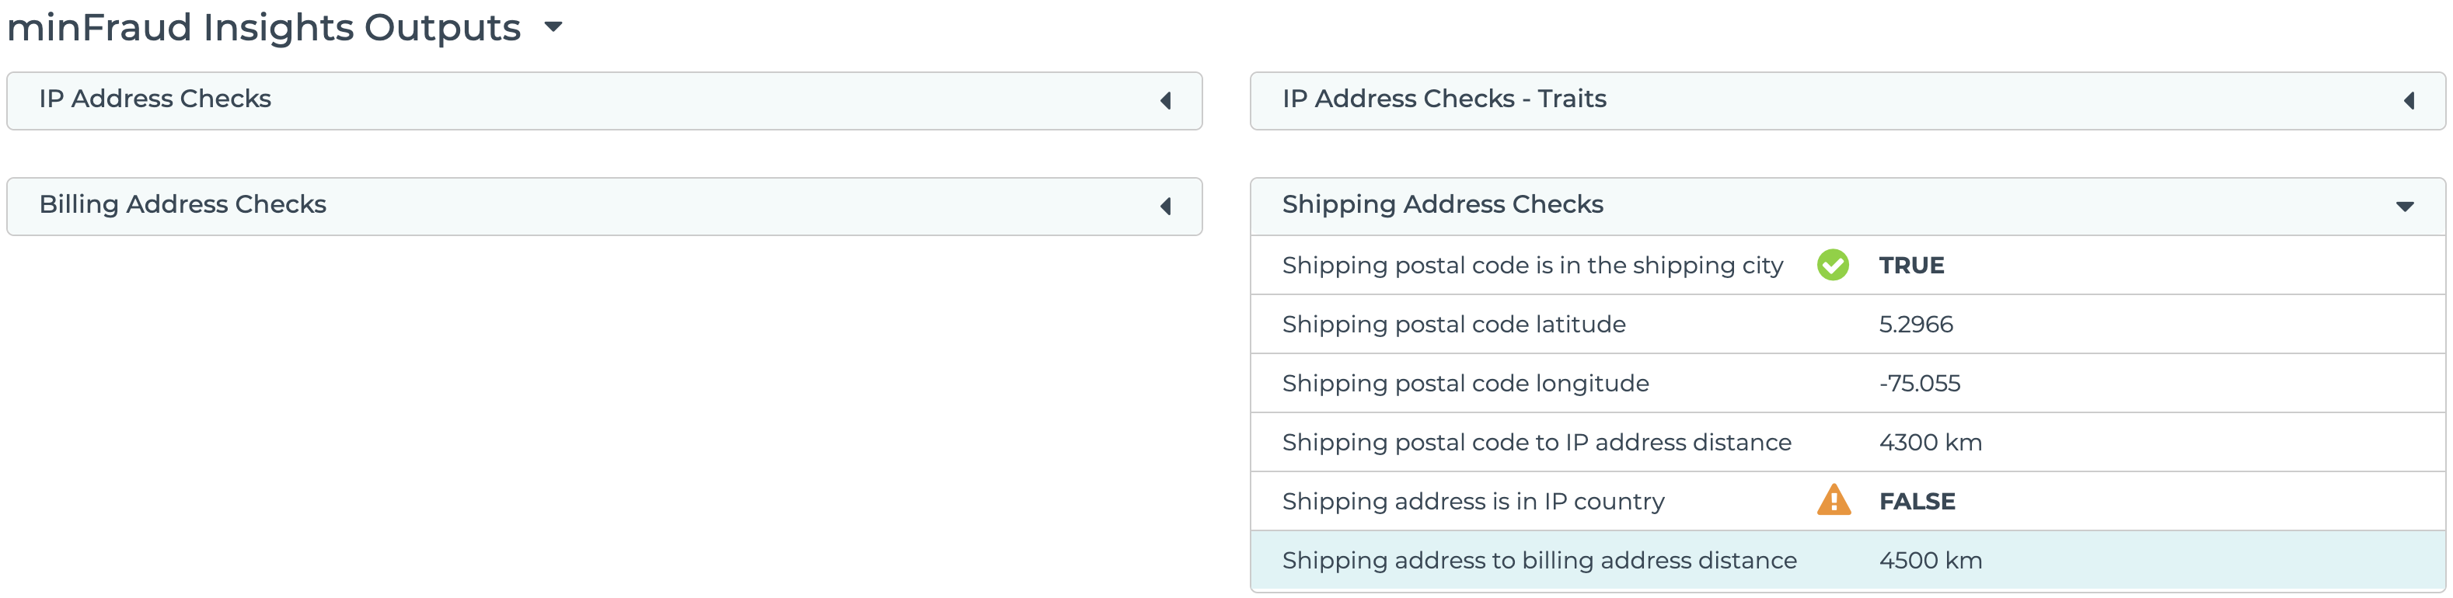2453x598 pixels.
Task: Expand IP Address Checks - Traits arrow
Action: click(x=2409, y=101)
